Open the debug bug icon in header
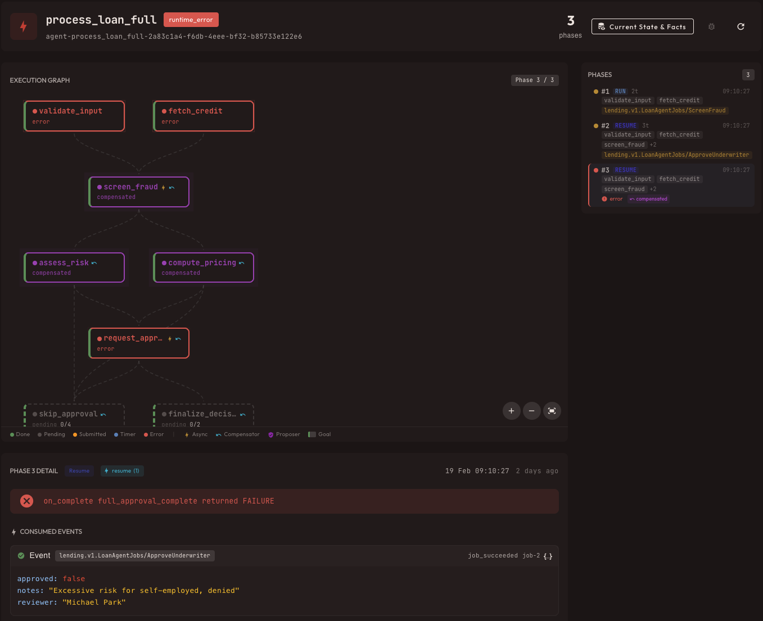The image size is (763, 621). tap(711, 26)
